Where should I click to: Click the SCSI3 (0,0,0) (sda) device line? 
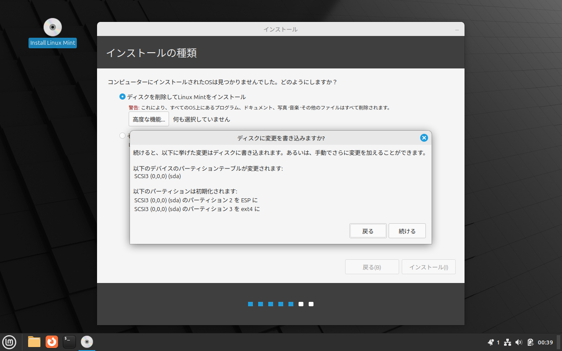(x=158, y=176)
